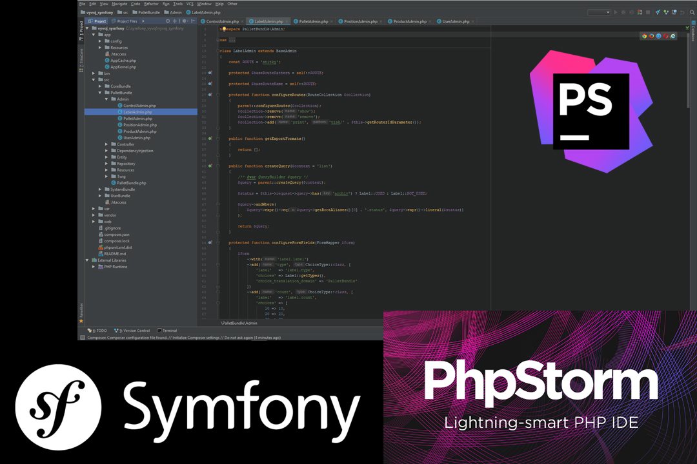This screenshot has height=464, width=697.
Task: Show more Project view tabs arrow
Action: [143, 21]
